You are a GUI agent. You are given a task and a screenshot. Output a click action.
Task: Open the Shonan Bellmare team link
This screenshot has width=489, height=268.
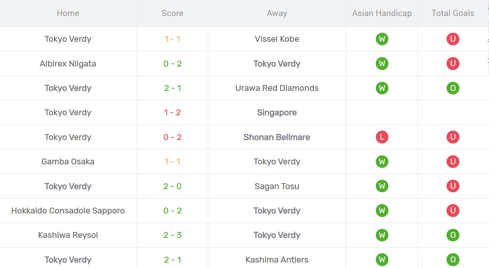point(277,137)
